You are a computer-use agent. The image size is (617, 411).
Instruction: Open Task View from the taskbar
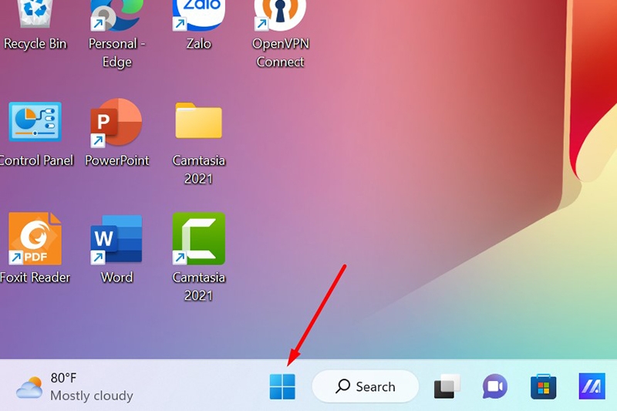click(447, 386)
